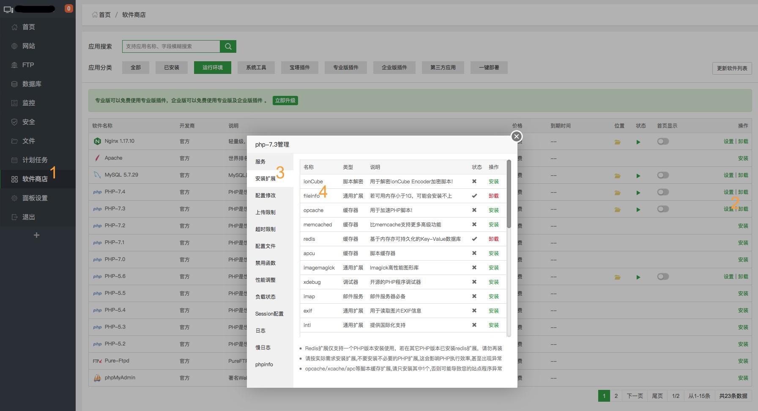Click the green search magnifier button

(228, 46)
